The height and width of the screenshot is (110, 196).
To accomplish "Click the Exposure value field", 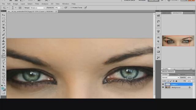I will click(x=57, y=8).
